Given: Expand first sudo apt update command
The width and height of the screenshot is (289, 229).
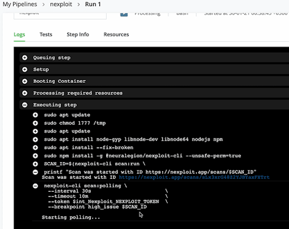Looking at the screenshot, I should [x=36, y=115].
